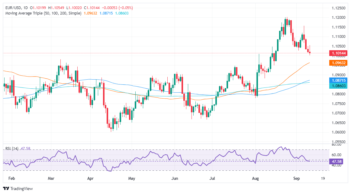This screenshot has width=351, height=194.
Task: Select the RSI (14) indicator label
Action: click(12, 149)
